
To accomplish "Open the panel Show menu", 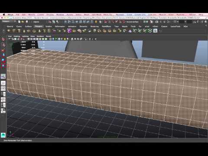I will [x=32, y=36].
